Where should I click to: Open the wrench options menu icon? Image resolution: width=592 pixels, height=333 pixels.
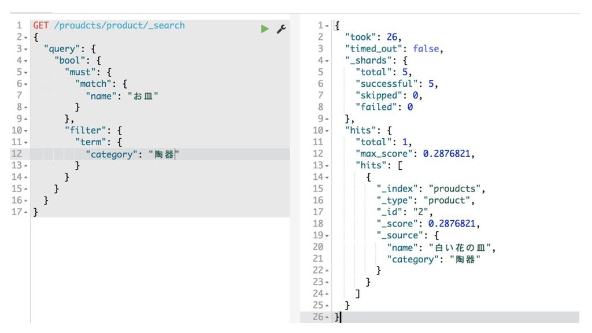(282, 29)
